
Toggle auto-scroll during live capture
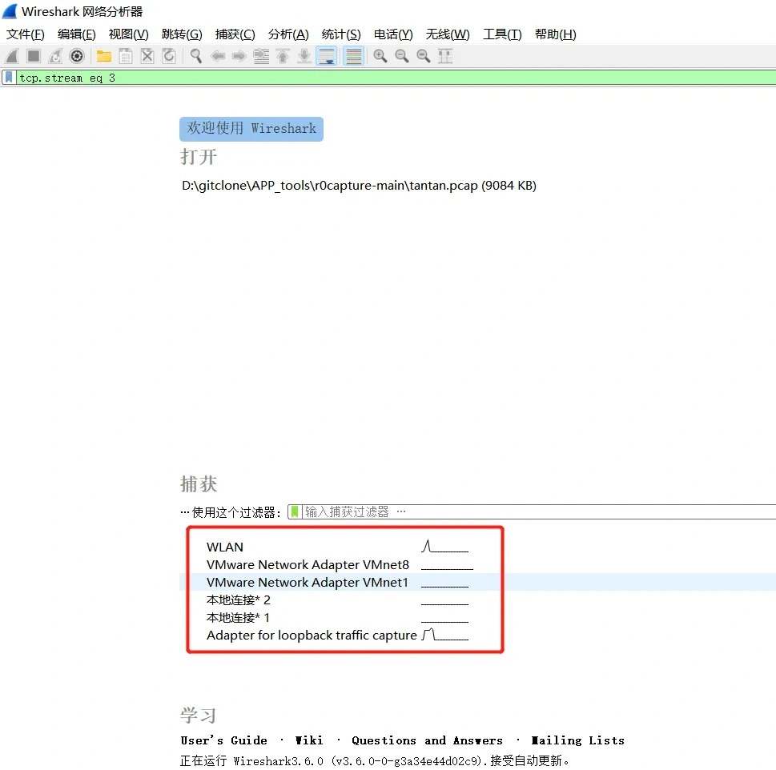327,56
